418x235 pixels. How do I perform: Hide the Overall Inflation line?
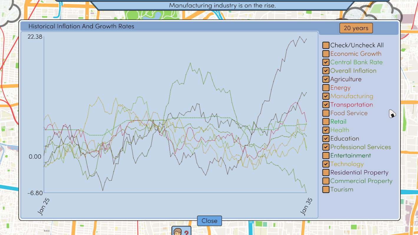[326, 71]
